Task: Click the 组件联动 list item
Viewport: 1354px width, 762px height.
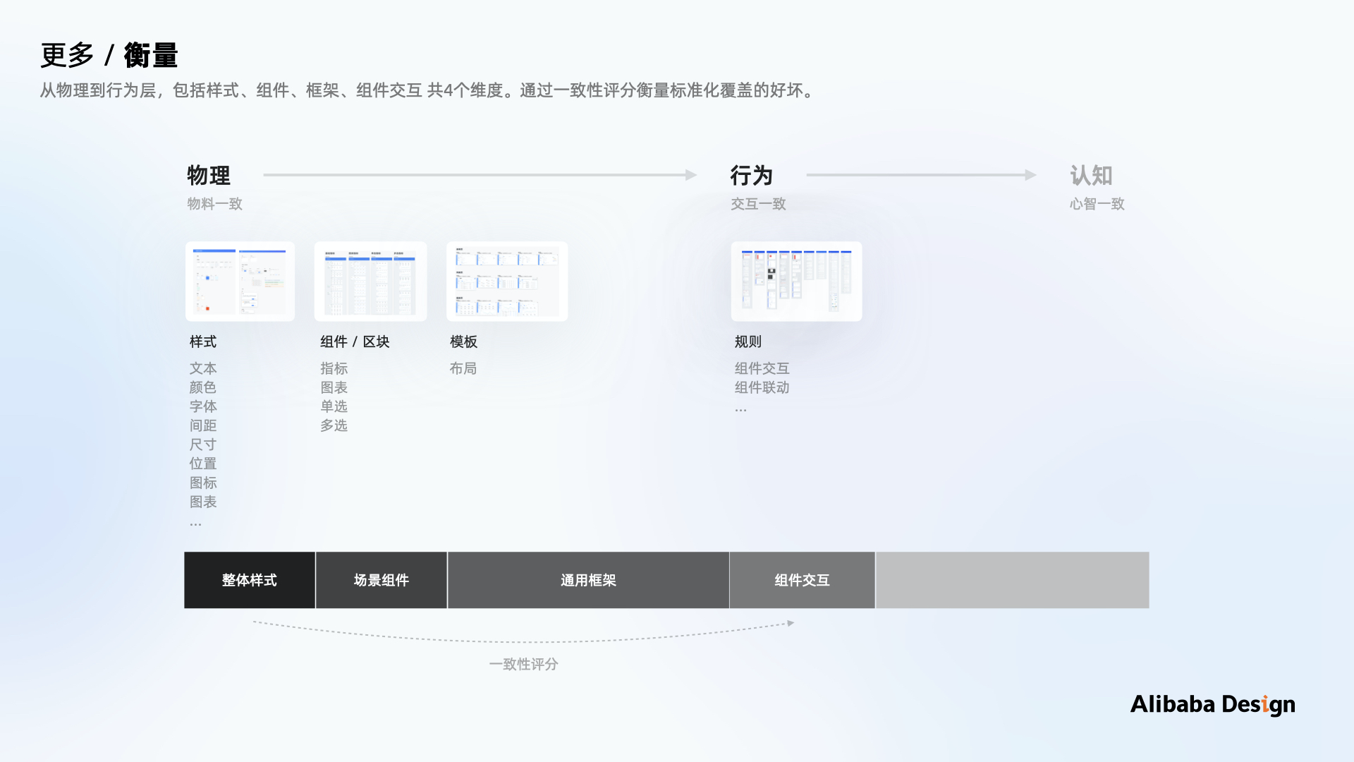Action: [762, 387]
